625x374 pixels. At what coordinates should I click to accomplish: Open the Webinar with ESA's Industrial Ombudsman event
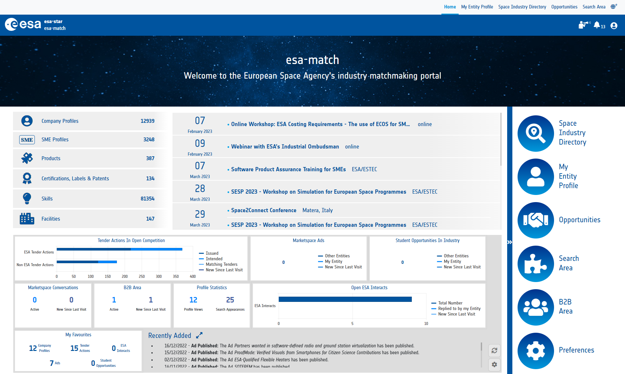(x=285, y=147)
